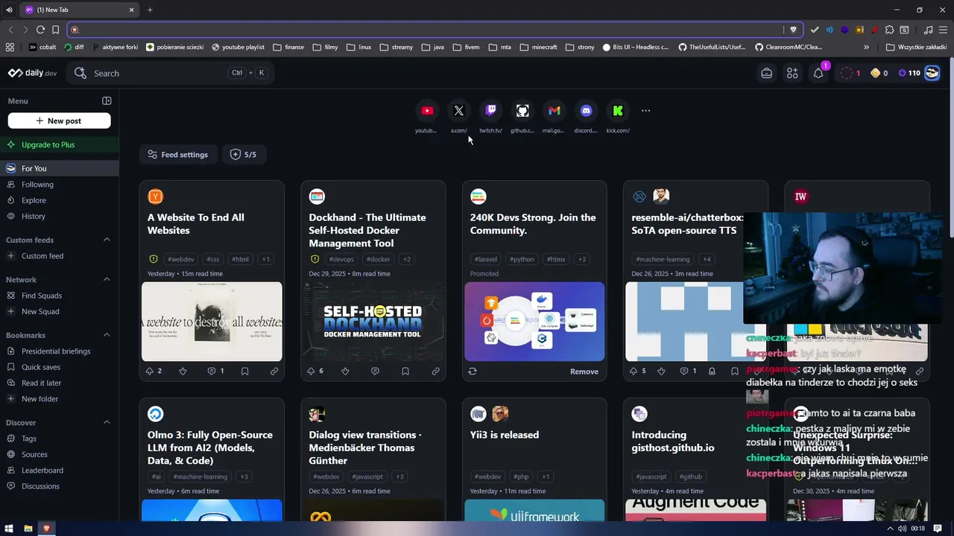Open the user profile avatar
Viewport: 954px width, 536px height.
click(932, 73)
